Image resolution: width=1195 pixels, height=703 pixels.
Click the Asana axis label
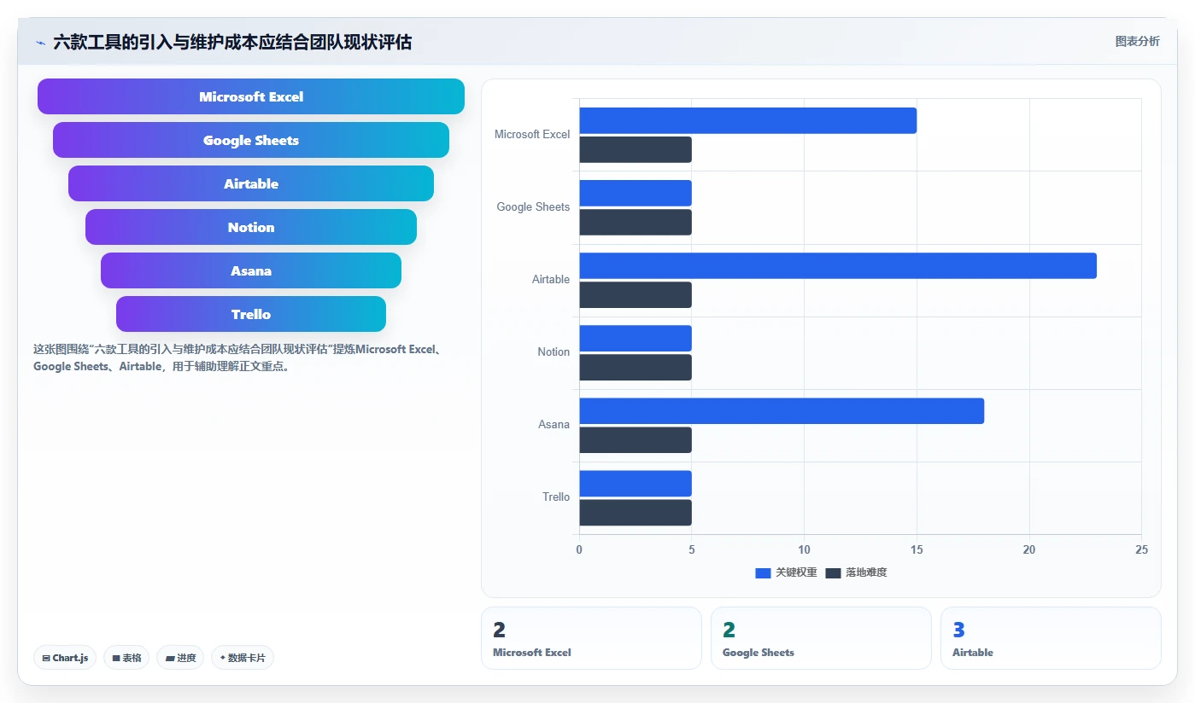(x=554, y=424)
